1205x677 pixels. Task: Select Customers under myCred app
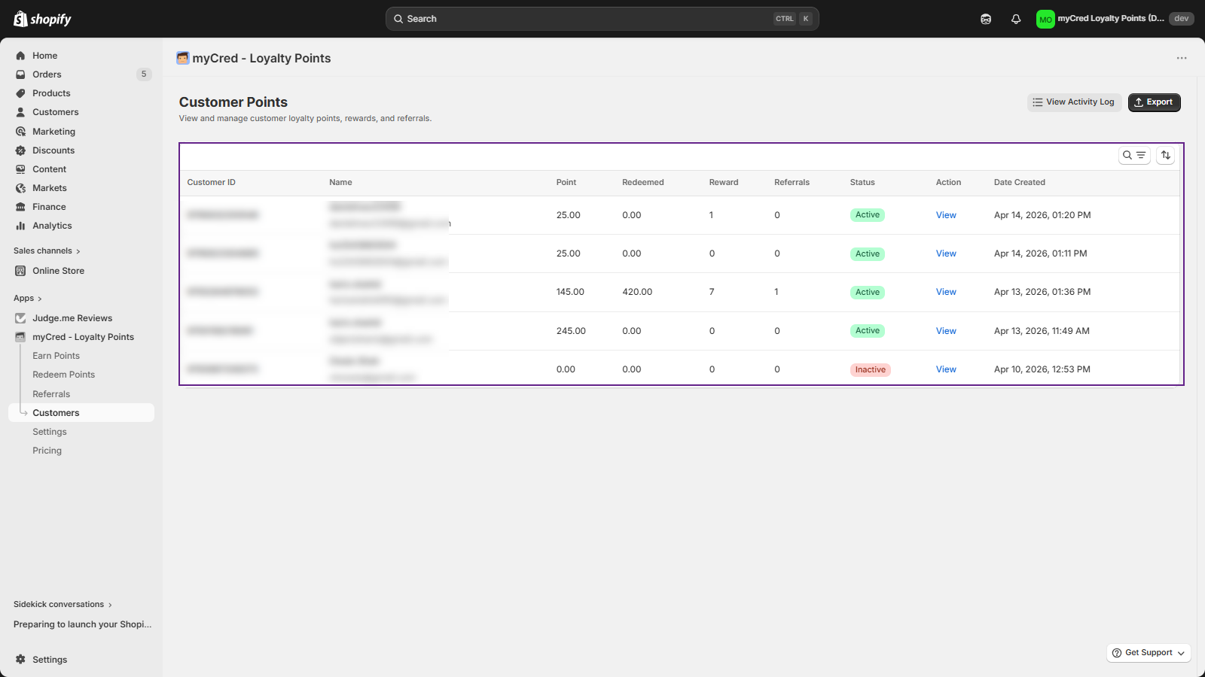(81, 413)
